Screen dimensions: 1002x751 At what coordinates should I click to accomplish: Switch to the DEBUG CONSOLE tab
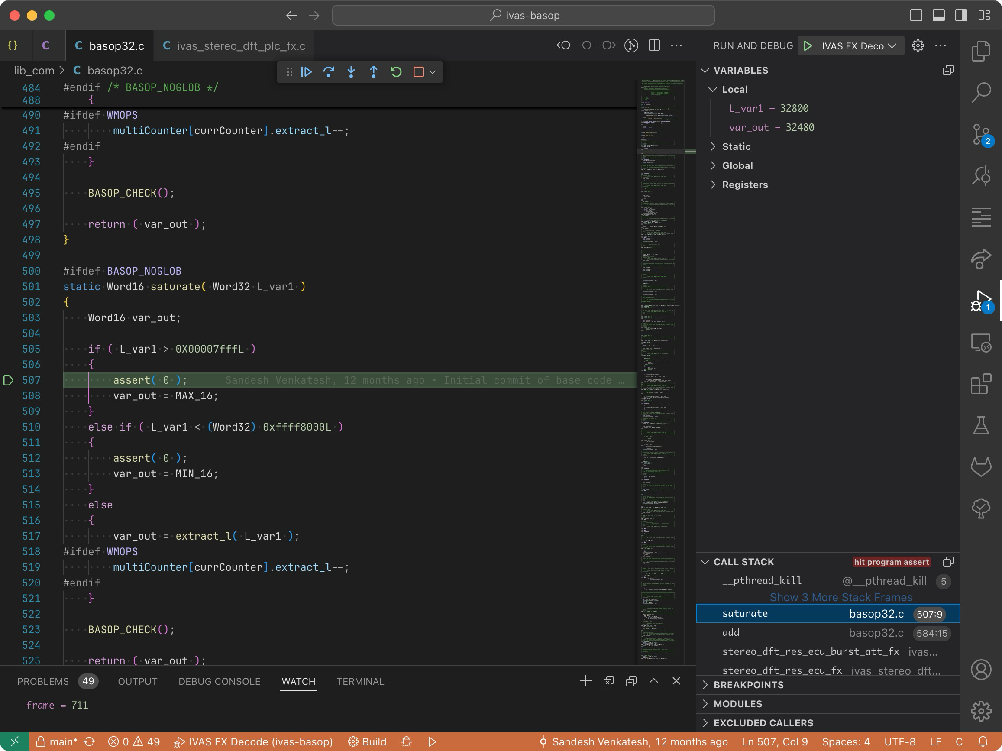(x=219, y=681)
